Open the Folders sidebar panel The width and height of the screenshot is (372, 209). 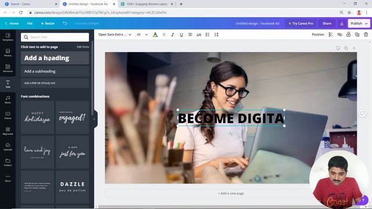pyautogui.click(x=8, y=162)
